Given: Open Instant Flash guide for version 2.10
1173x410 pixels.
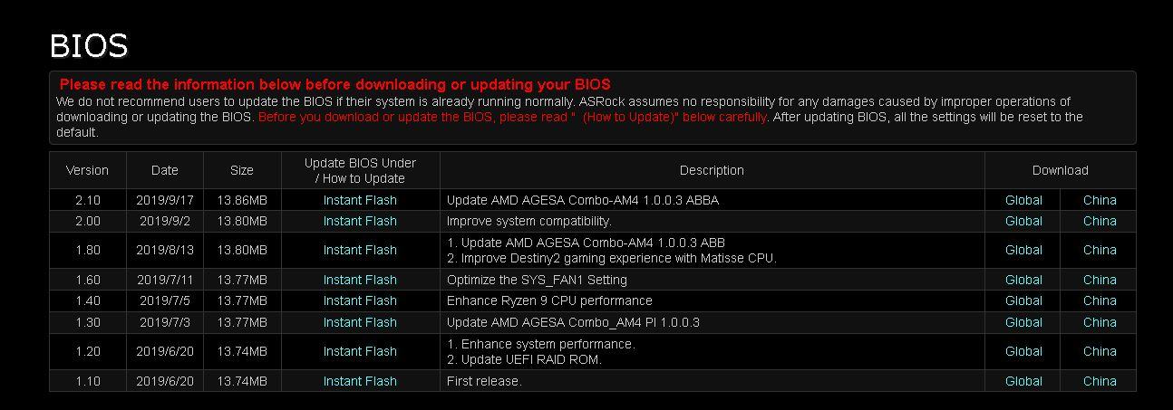Looking at the screenshot, I should [360, 200].
